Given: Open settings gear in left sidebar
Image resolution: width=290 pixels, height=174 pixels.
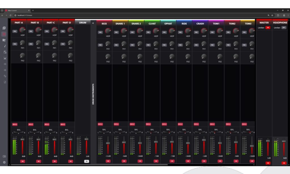Looking at the screenshot, I should pyautogui.click(x=4, y=162).
